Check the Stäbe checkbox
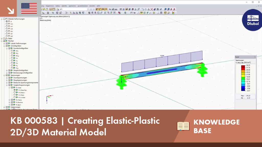This screenshot has width=262, height=147. [x=4, y=39]
